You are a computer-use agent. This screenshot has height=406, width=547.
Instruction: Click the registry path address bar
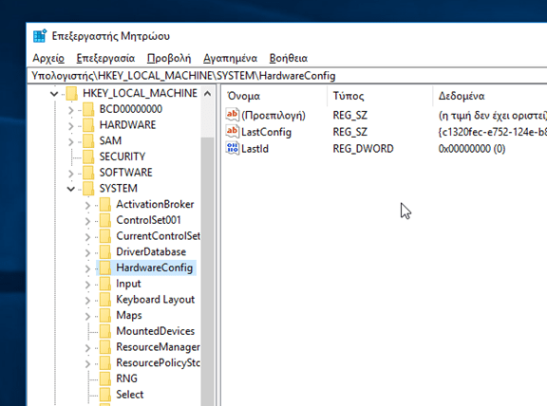pyautogui.click(x=287, y=76)
